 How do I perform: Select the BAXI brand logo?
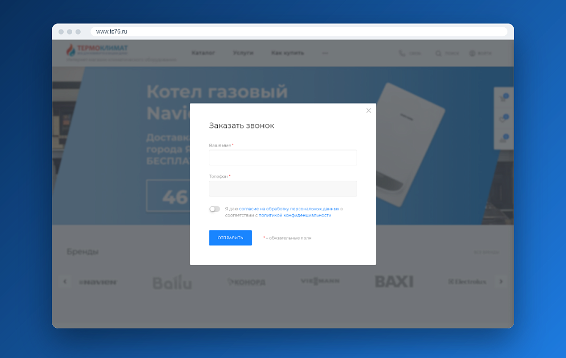click(x=394, y=281)
